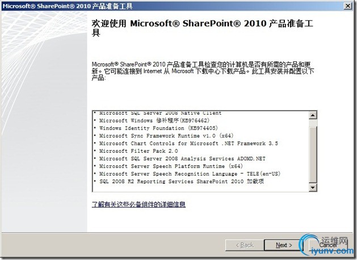
Task: Click the prerequisites list scrollbar thumb
Action: tap(313, 155)
